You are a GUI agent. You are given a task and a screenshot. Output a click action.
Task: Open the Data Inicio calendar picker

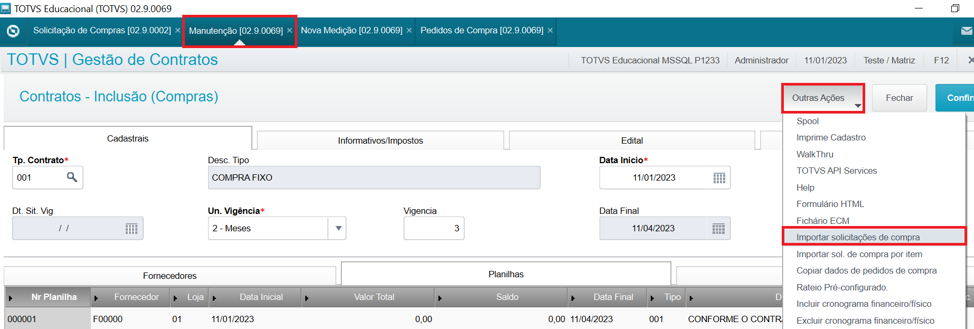(719, 178)
